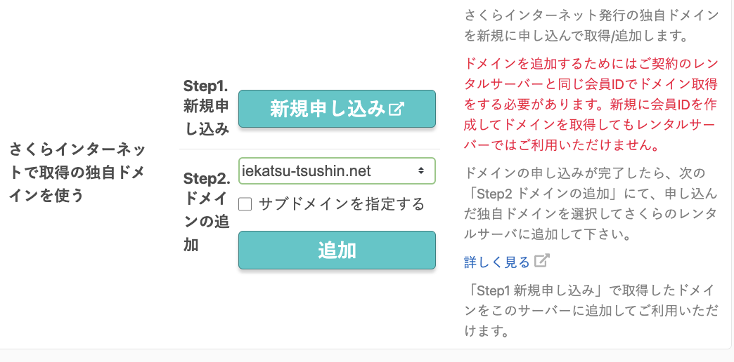Open the 詳しく見る link
Image resolution: width=734 pixels, height=362 pixels.
point(507,262)
